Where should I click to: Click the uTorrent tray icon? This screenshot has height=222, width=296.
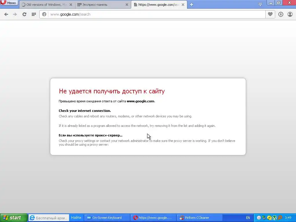275,218
